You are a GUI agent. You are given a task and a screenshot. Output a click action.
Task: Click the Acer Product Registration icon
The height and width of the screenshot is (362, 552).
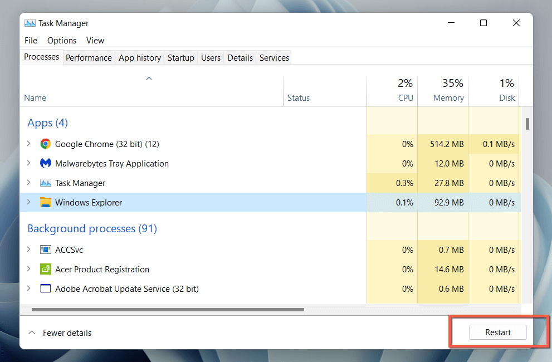coord(45,269)
